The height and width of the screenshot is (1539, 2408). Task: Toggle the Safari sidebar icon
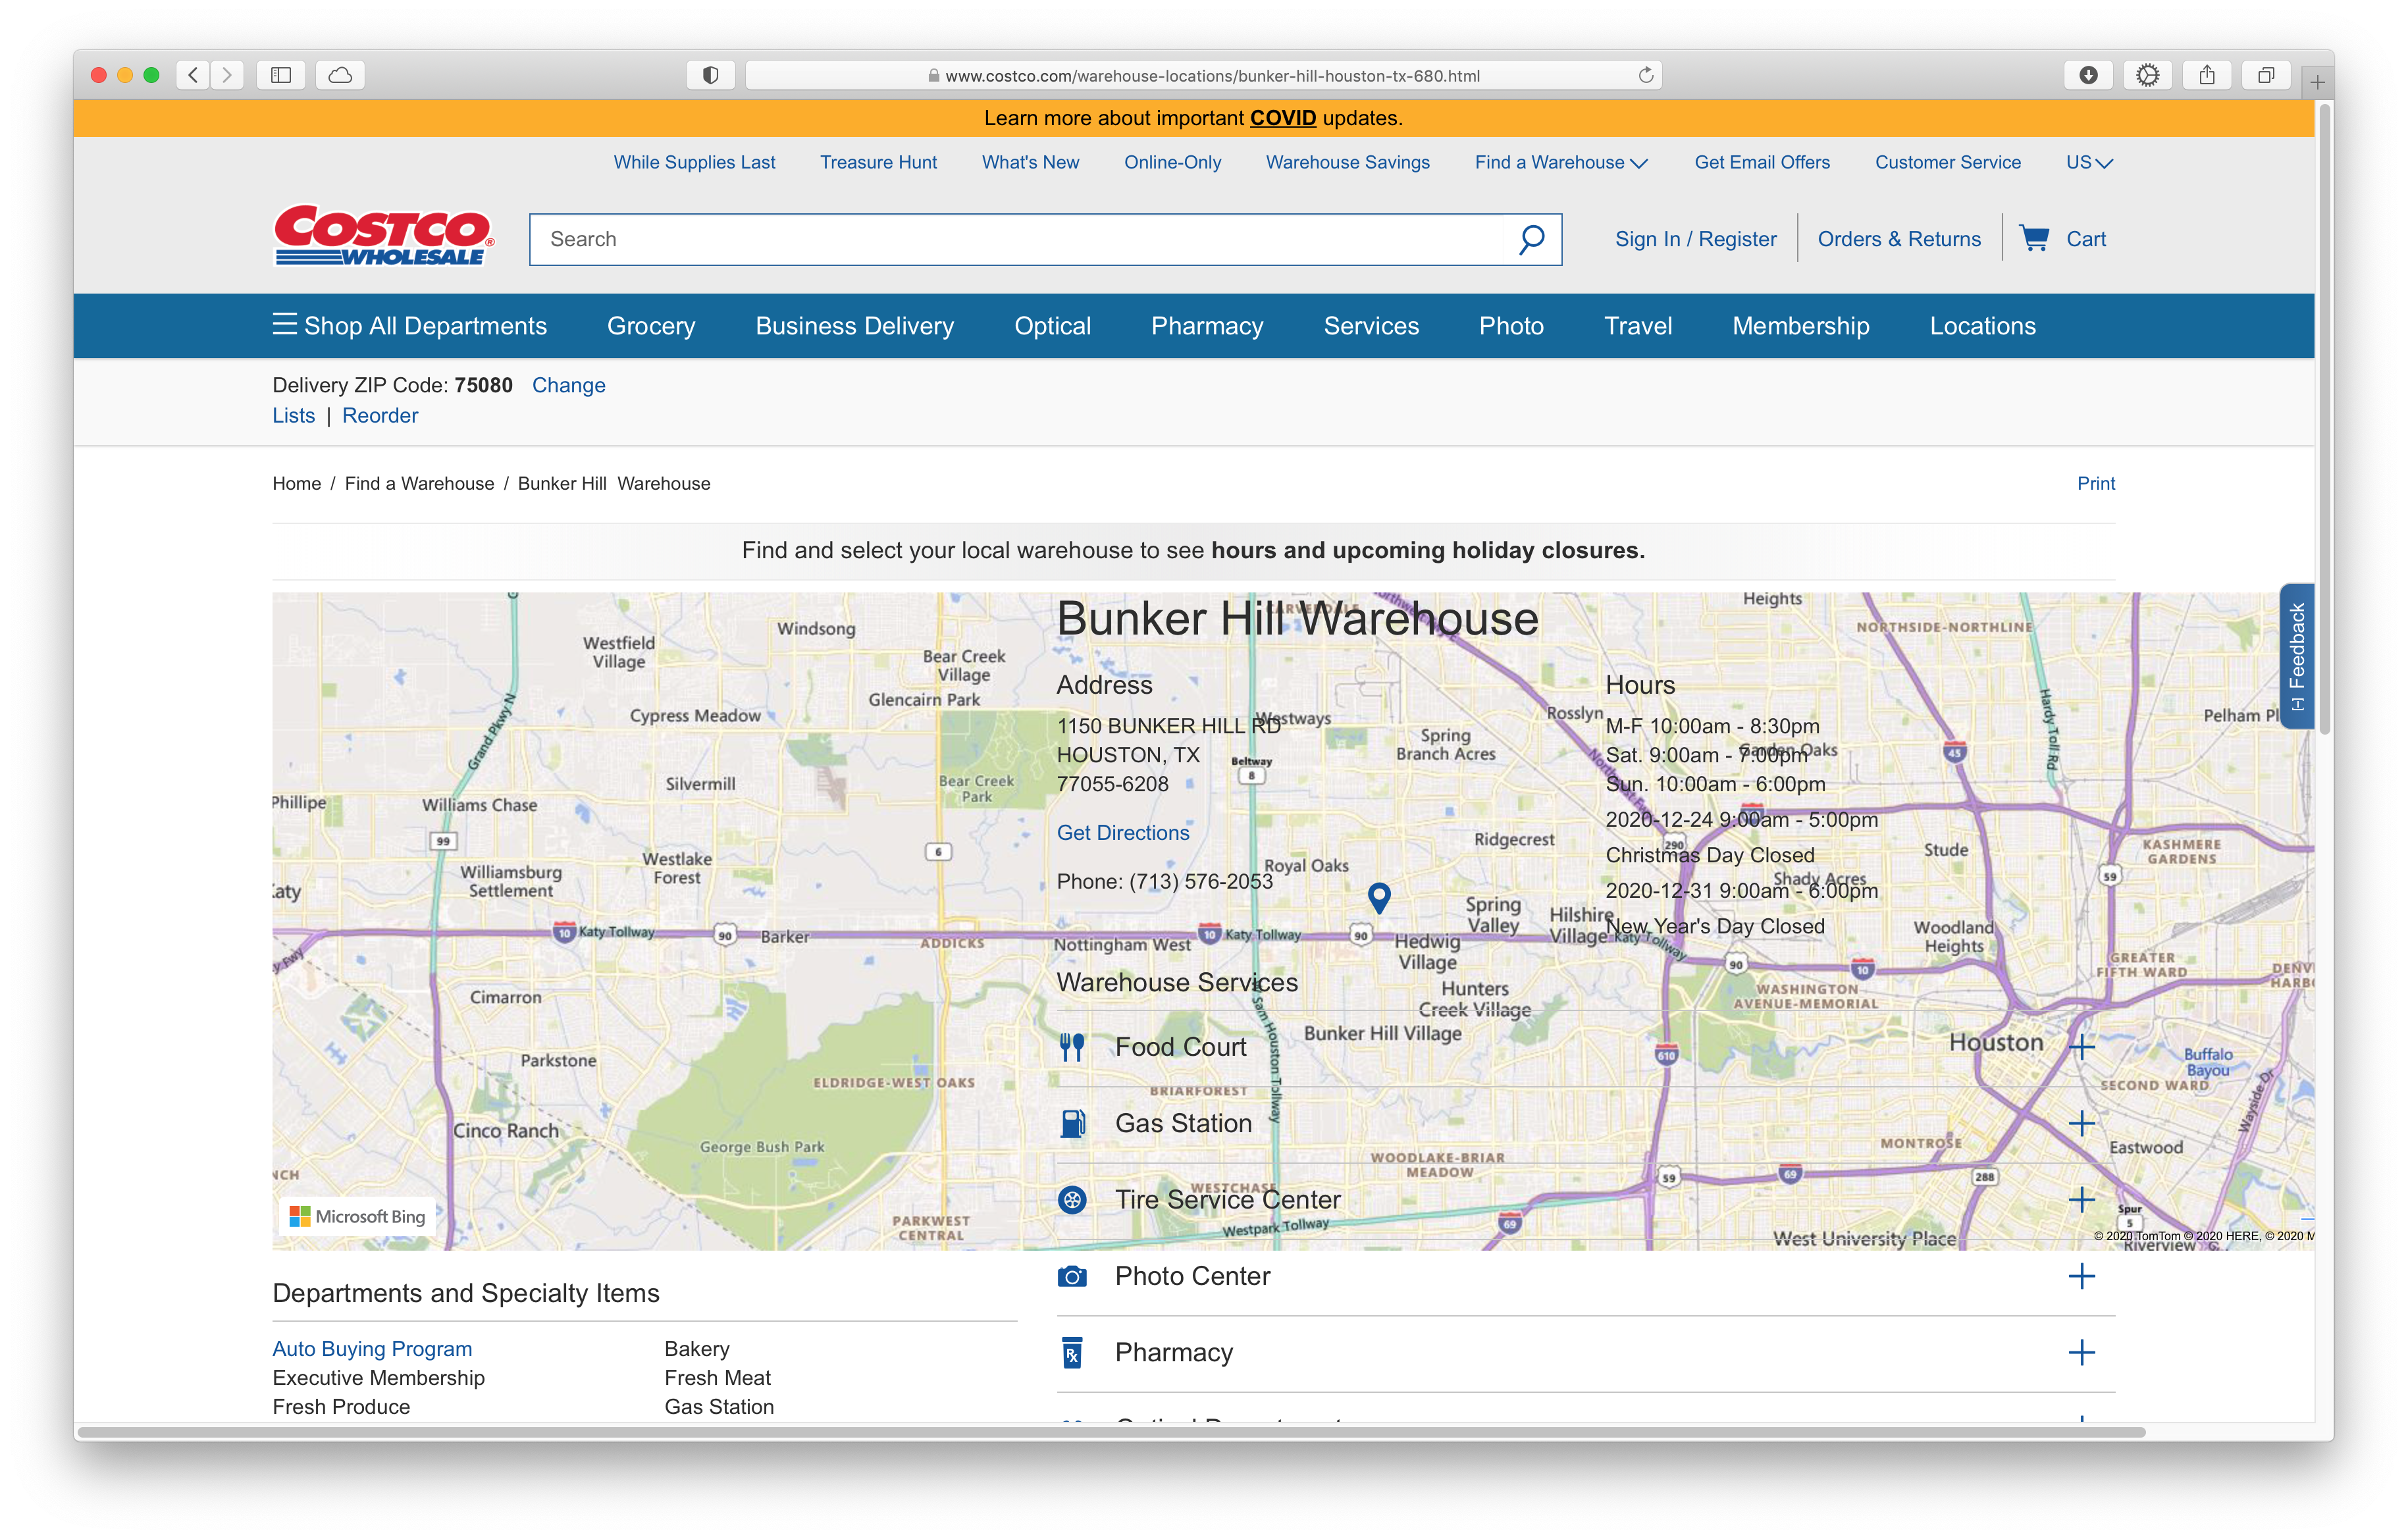(x=281, y=75)
